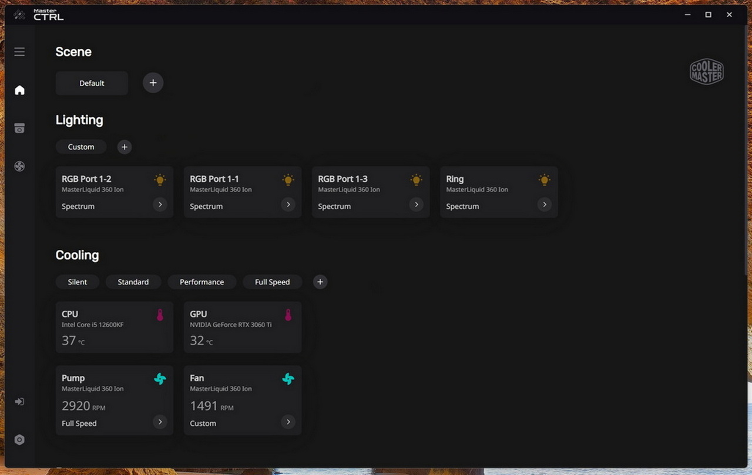Expand Pump settings chevron
752x475 pixels.
coord(160,422)
